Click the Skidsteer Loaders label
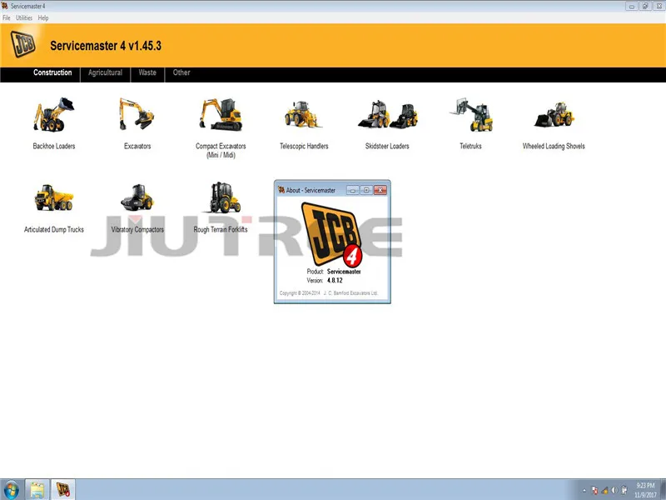This screenshot has width=666, height=500. pyautogui.click(x=387, y=147)
